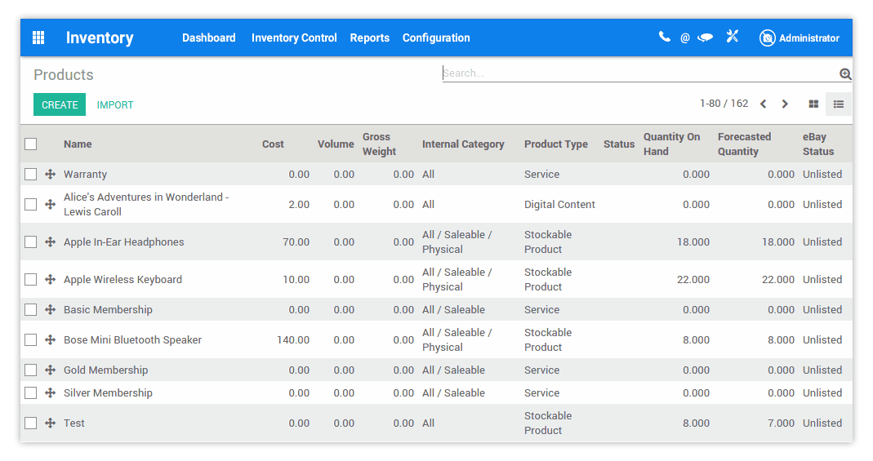Grab drag handle for Test row
This screenshot has width=873, height=461.
50,423
